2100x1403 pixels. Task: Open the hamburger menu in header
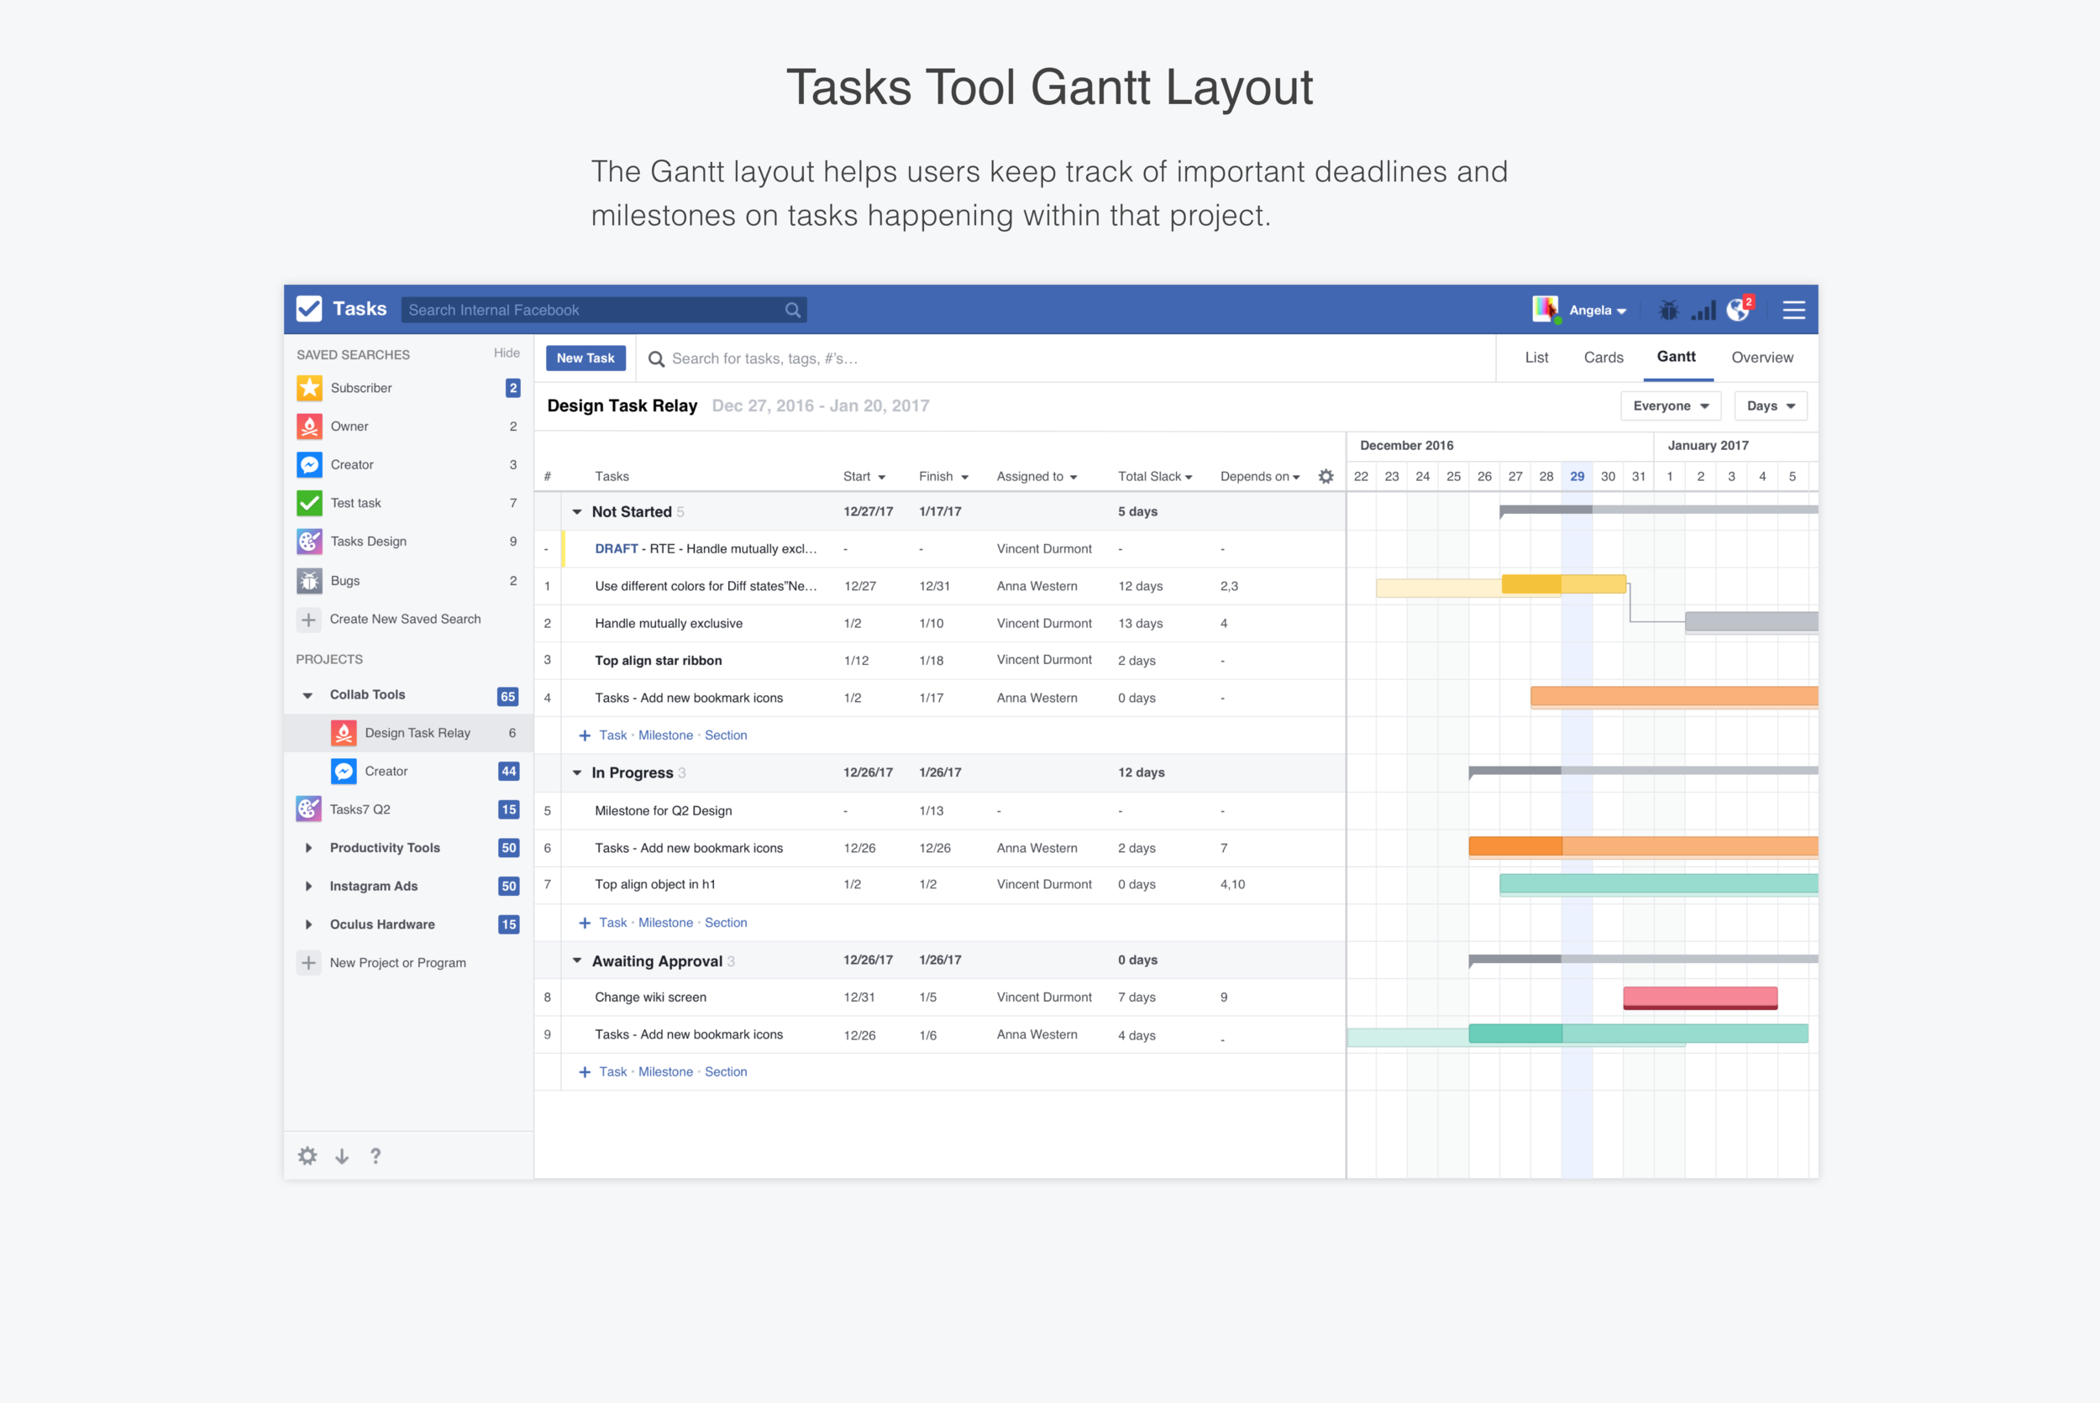pos(1793,310)
